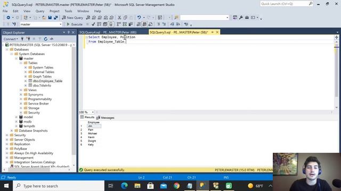Select dbo.TitleInfo in the tree

pyautogui.click(x=42, y=85)
